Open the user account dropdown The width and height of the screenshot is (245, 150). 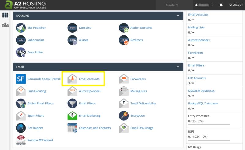click(x=204, y=5)
